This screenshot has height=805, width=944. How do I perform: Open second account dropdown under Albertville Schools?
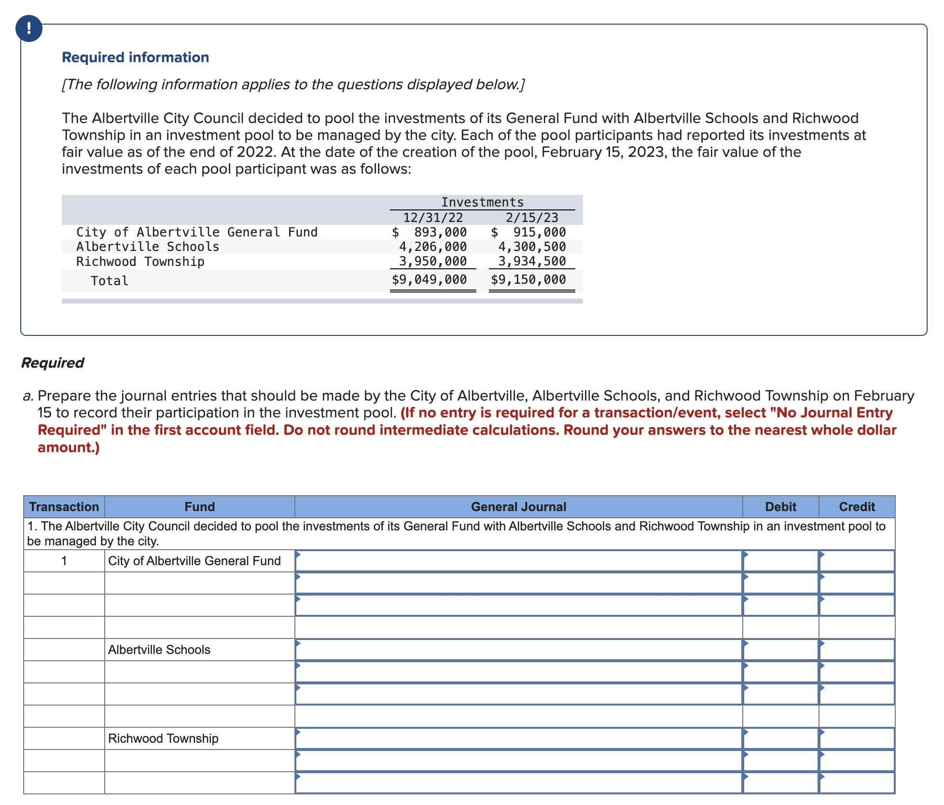[518, 672]
